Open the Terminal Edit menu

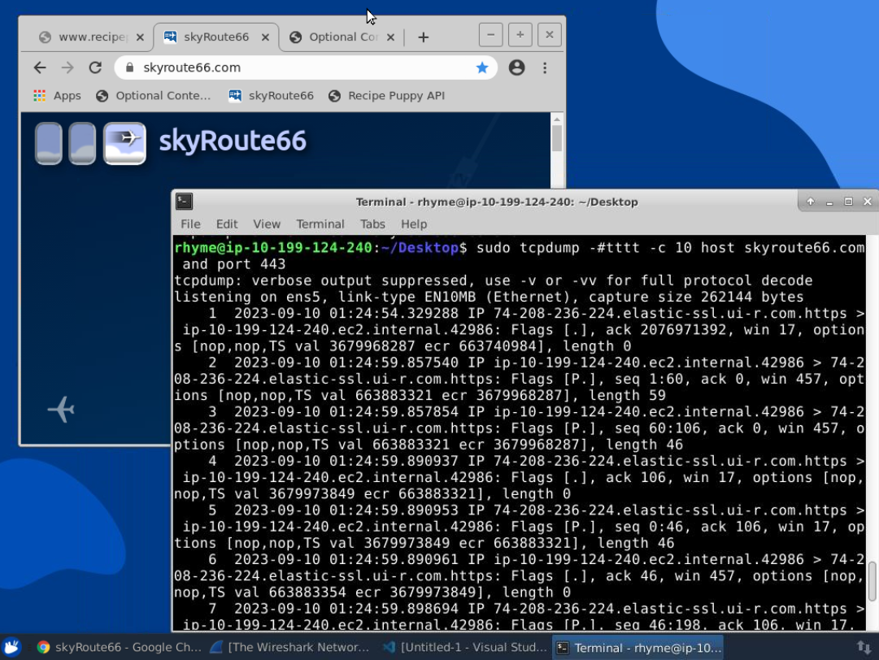click(x=227, y=224)
